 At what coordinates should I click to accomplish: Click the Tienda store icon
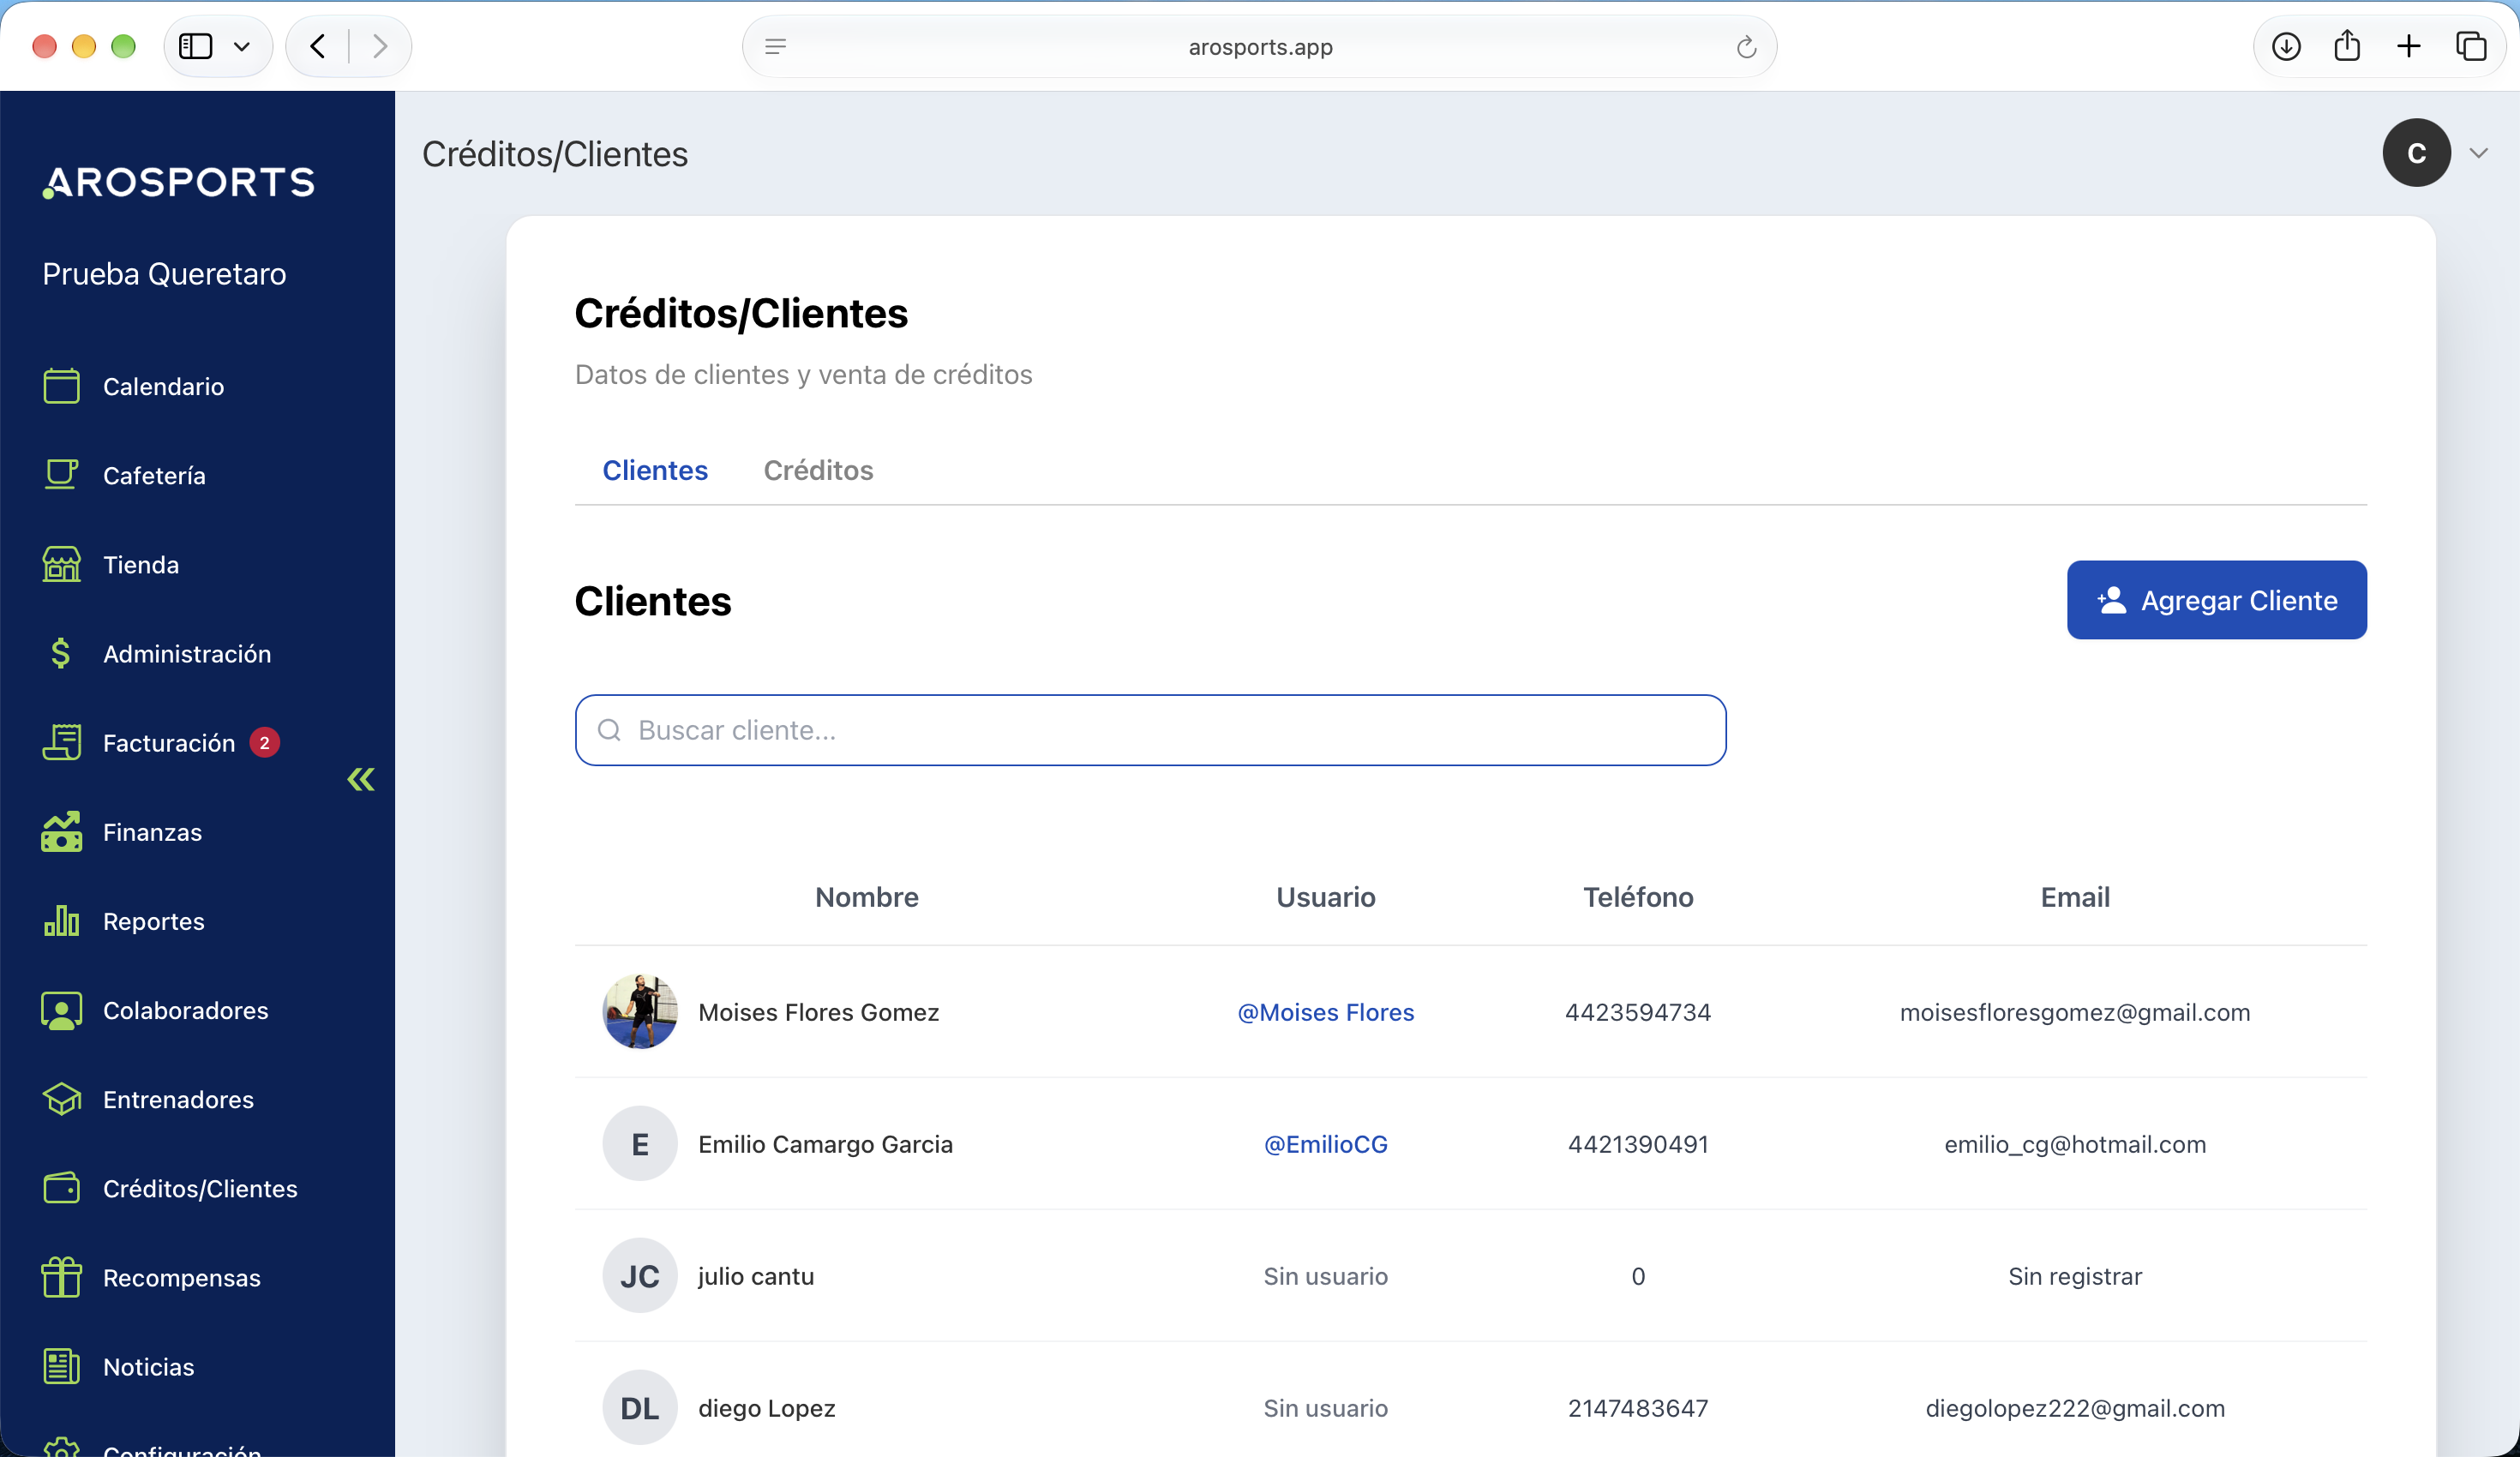[x=61, y=564]
